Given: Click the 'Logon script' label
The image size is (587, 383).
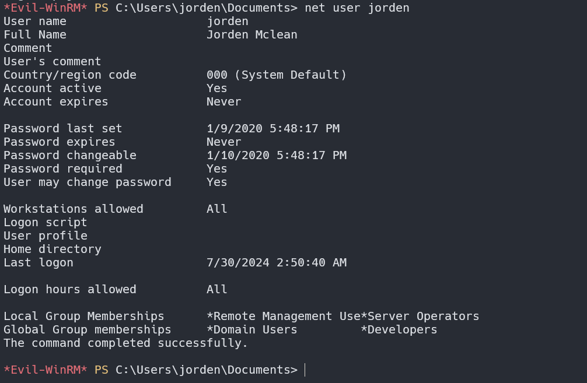Looking at the screenshot, I should point(46,222).
